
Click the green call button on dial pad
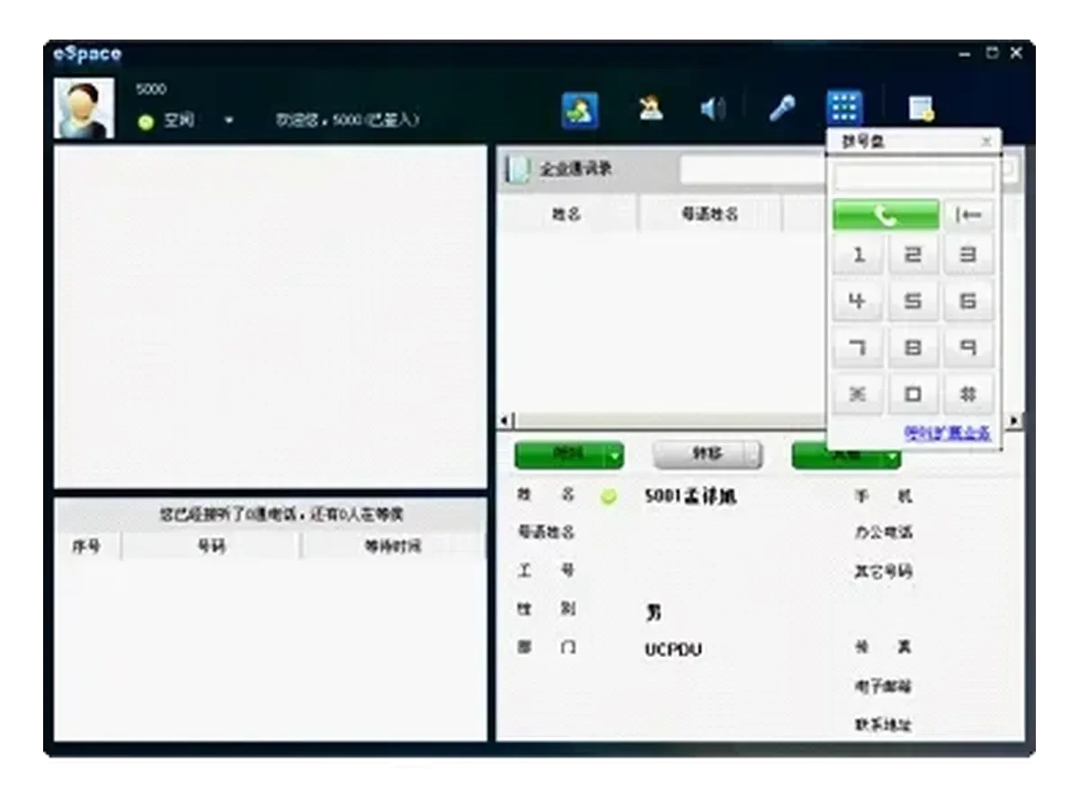[887, 215]
